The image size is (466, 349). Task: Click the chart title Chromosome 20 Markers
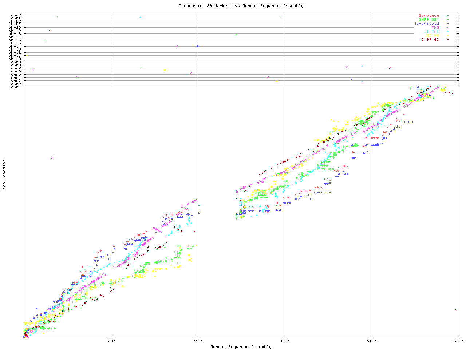pos(241,6)
